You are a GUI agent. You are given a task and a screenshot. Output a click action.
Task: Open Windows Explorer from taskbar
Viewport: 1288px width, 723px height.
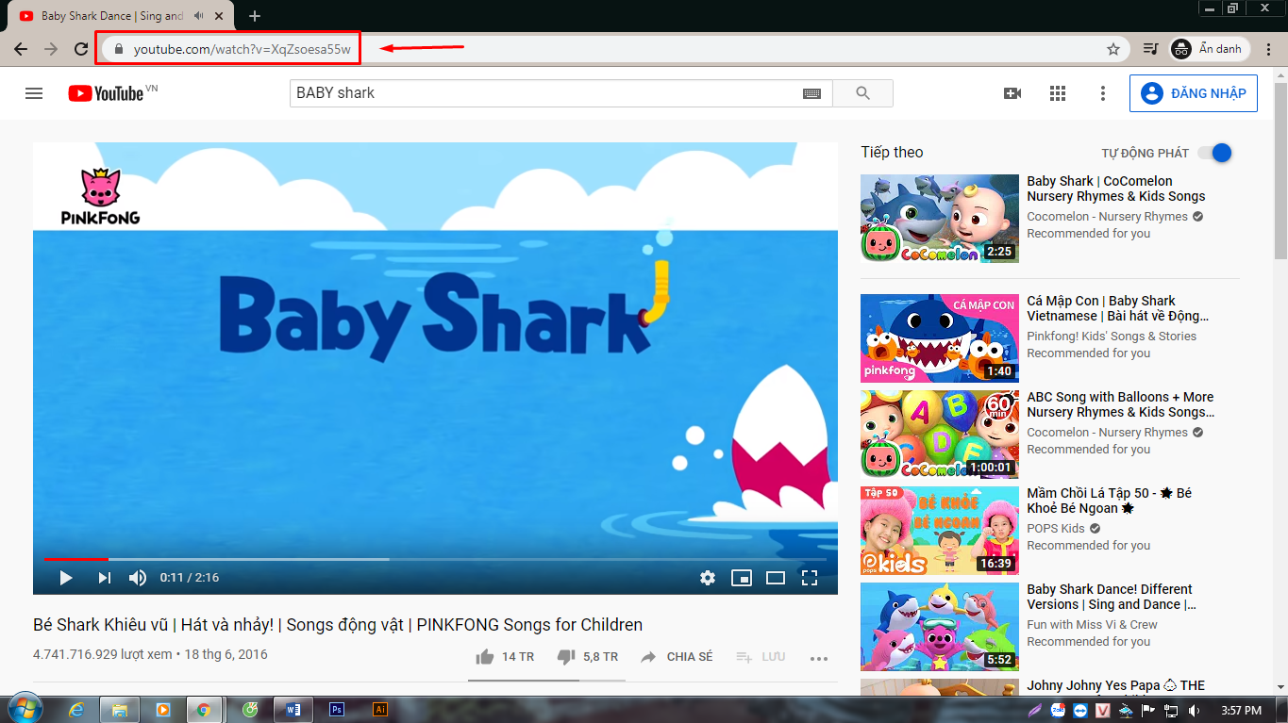click(119, 710)
